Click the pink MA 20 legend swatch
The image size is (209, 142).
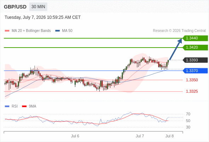pyautogui.click(x=7, y=31)
